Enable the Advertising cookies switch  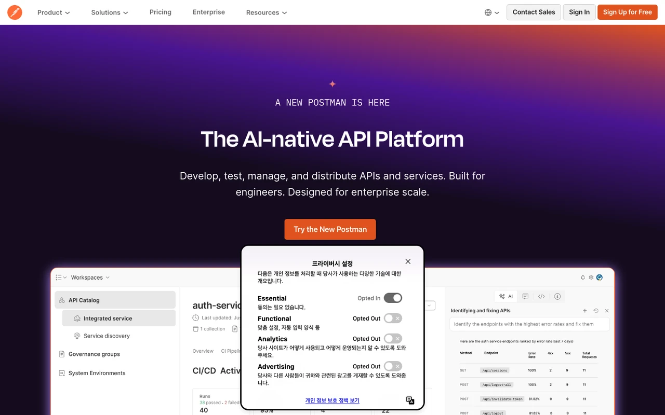[393, 366]
